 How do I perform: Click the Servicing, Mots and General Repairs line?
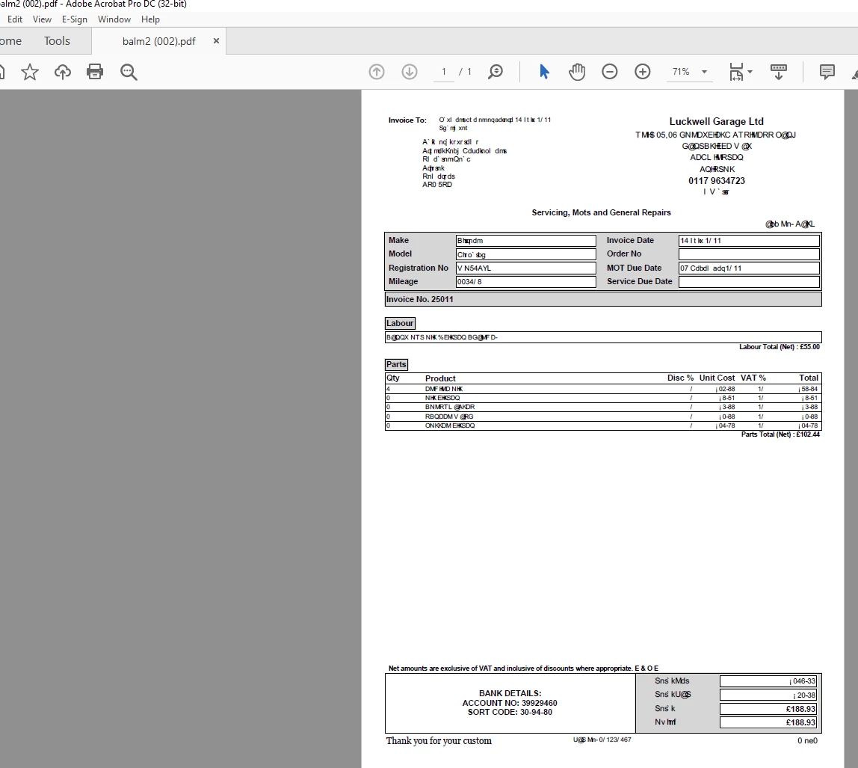point(601,212)
